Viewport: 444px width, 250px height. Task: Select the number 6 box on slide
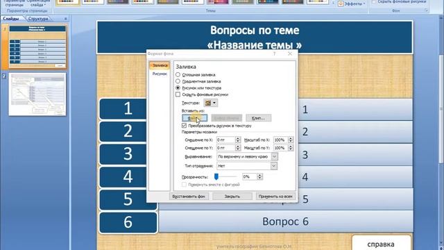click(x=128, y=222)
